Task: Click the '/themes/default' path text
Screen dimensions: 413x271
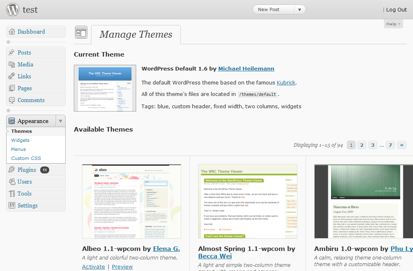Action: (x=258, y=94)
